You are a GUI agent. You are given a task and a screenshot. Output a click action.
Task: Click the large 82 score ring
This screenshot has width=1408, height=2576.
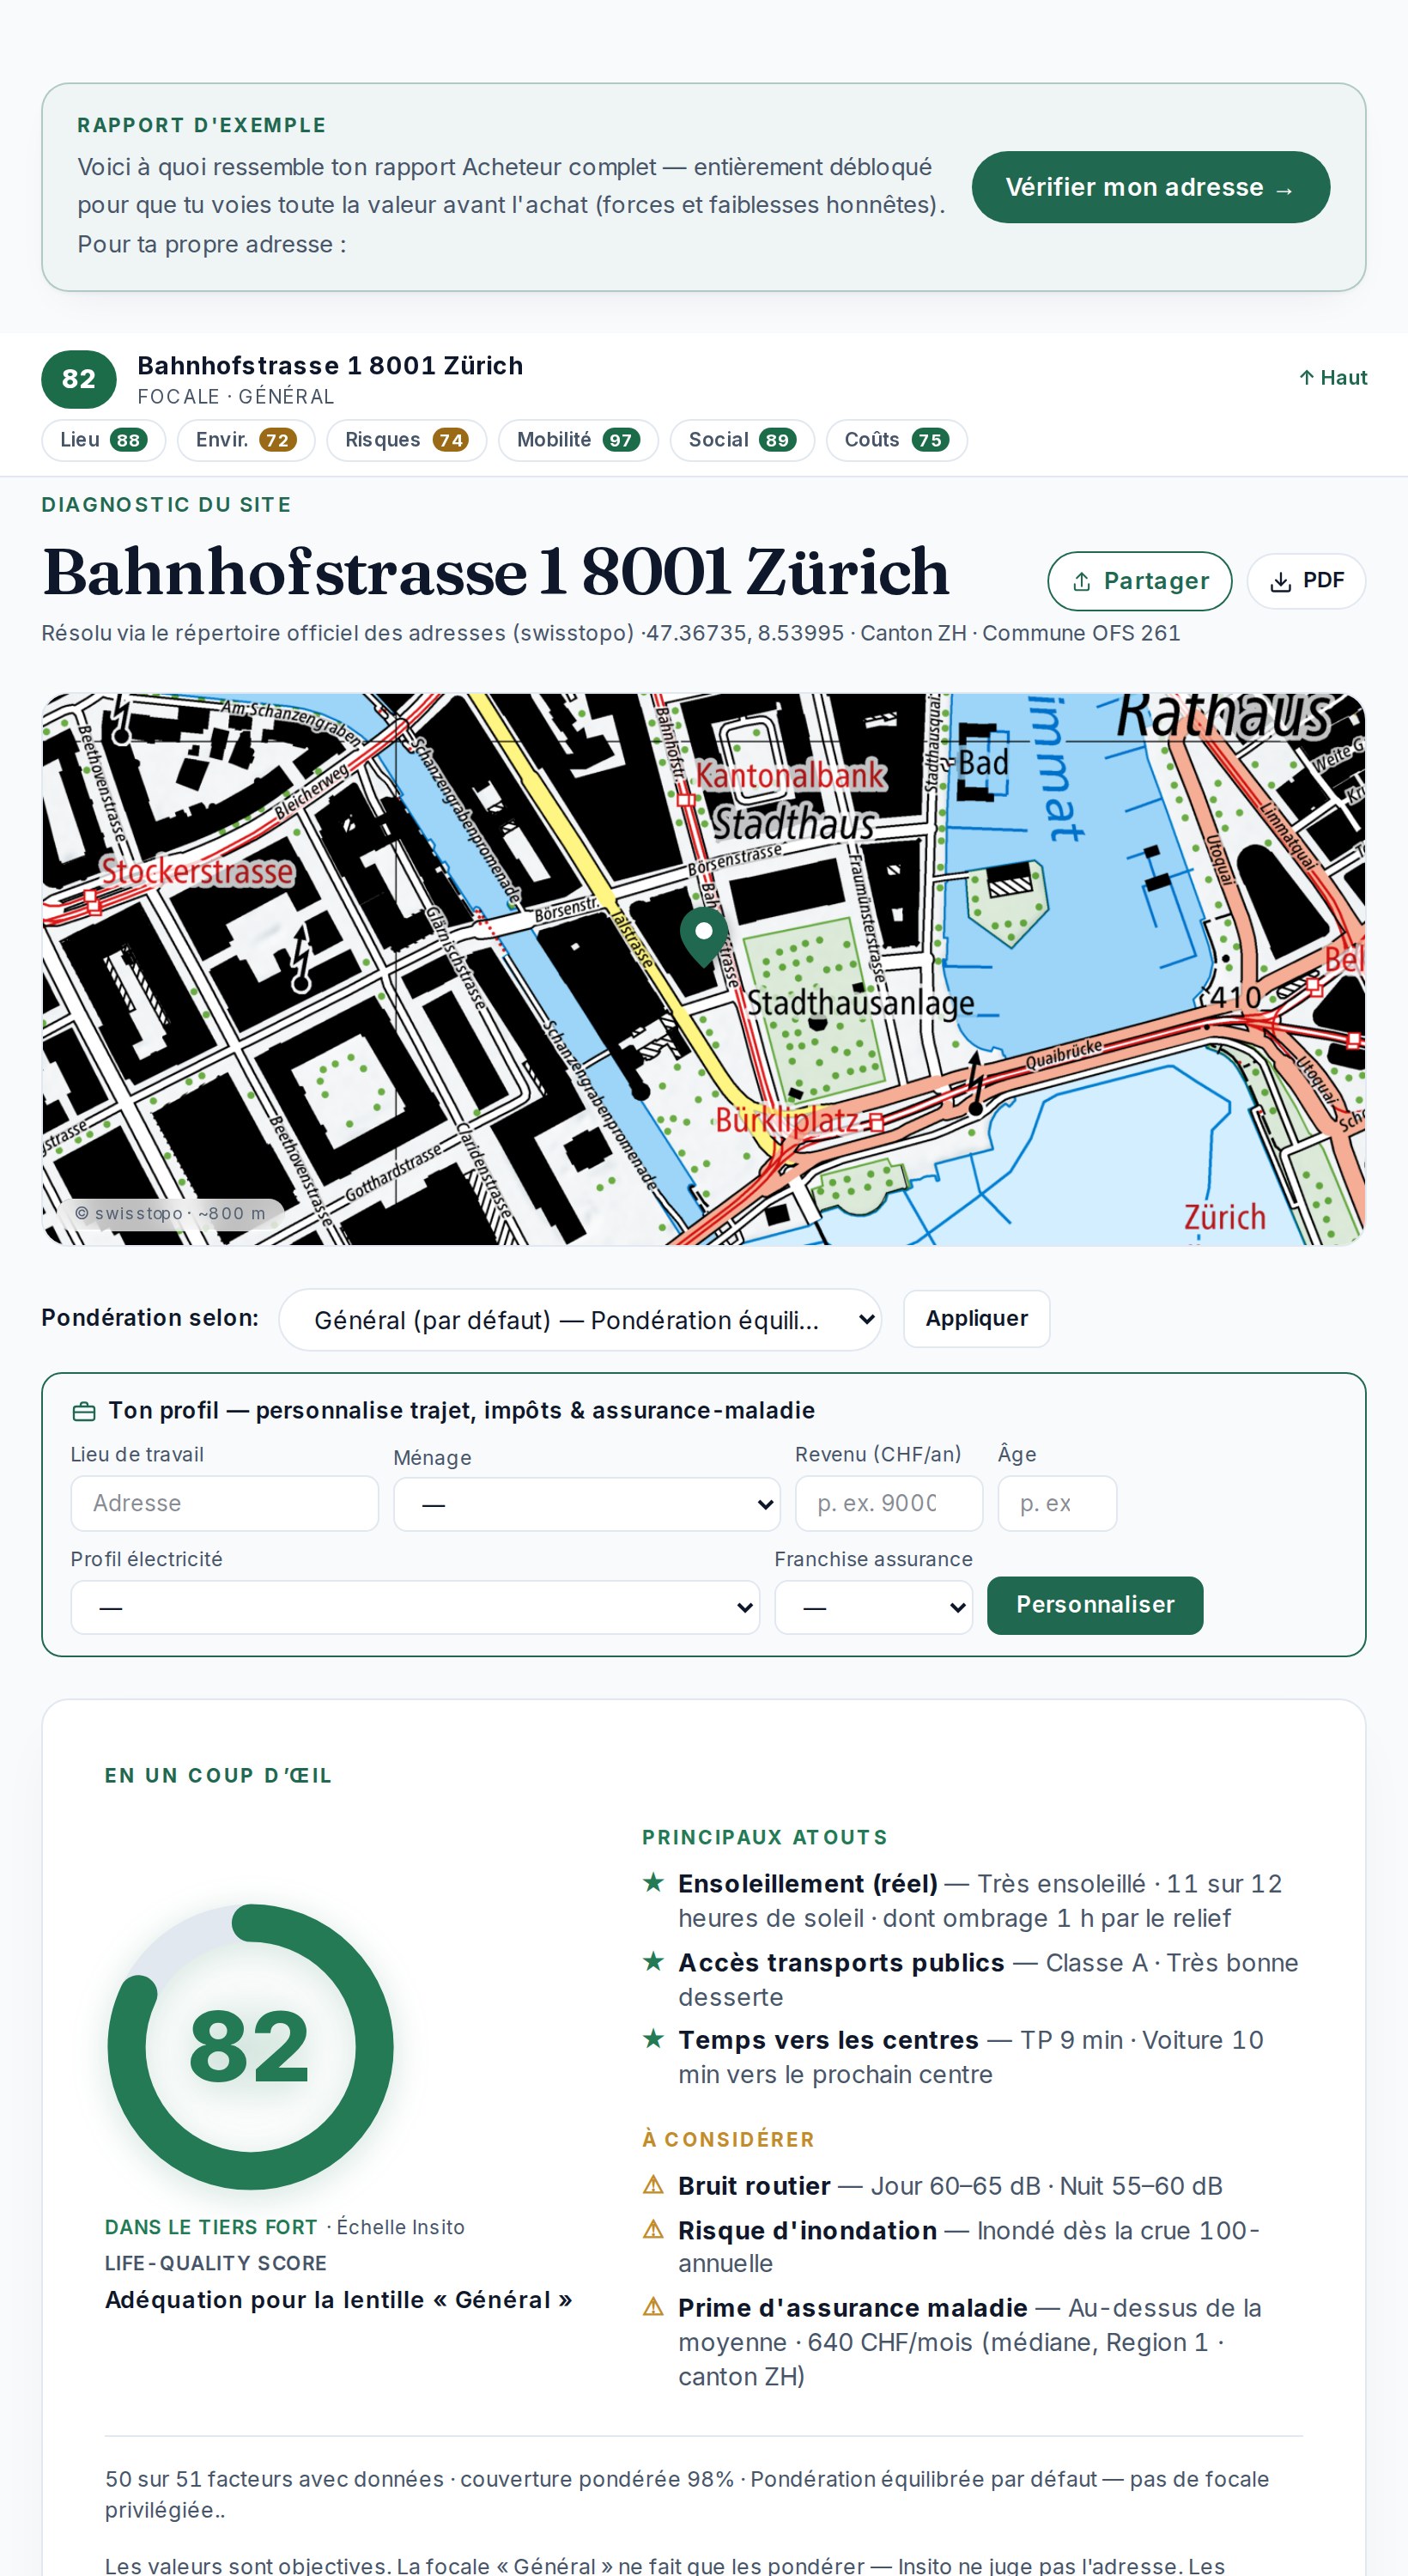250,2047
